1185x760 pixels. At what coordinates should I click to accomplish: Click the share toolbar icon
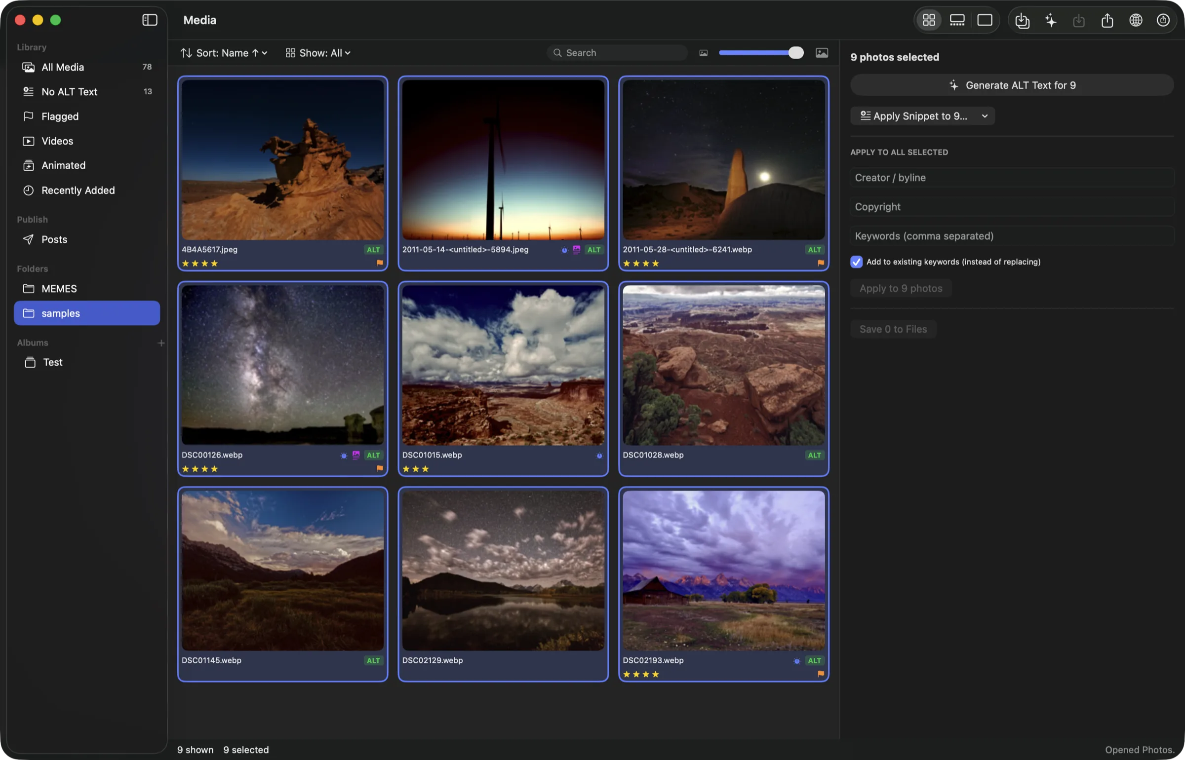[1107, 20]
